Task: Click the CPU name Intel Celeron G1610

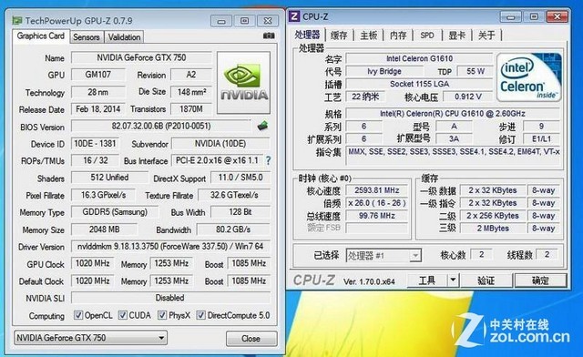Action: pyautogui.click(x=419, y=58)
